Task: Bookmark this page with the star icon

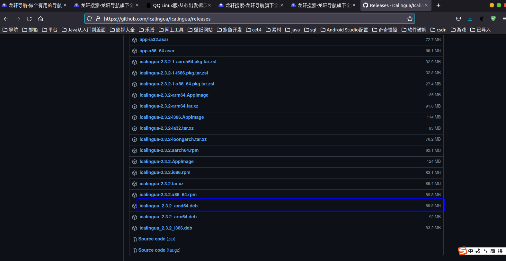Action: click(x=410, y=19)
